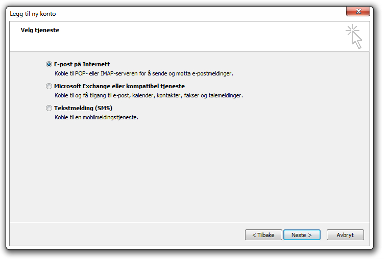Click the white header banner beside Velg tjeneste

pos(199,36)
